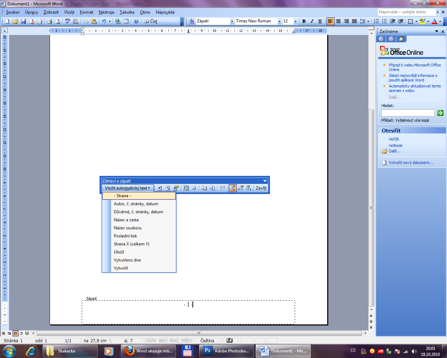Screen dimensions: 447x358
Task: Align text to the left
Action: point(330,21)
